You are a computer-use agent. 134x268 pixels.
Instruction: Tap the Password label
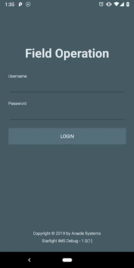coord(18,103)
